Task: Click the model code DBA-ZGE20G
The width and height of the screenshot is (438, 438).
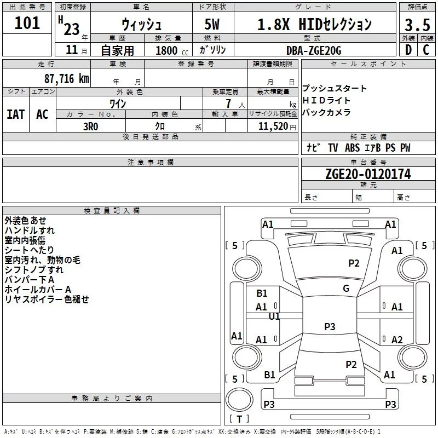Action: coord(314,50)
